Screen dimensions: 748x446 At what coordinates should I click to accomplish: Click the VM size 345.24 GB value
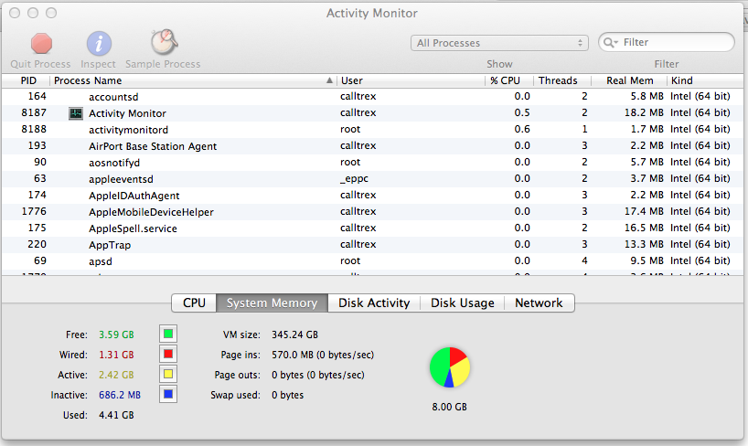294,334
